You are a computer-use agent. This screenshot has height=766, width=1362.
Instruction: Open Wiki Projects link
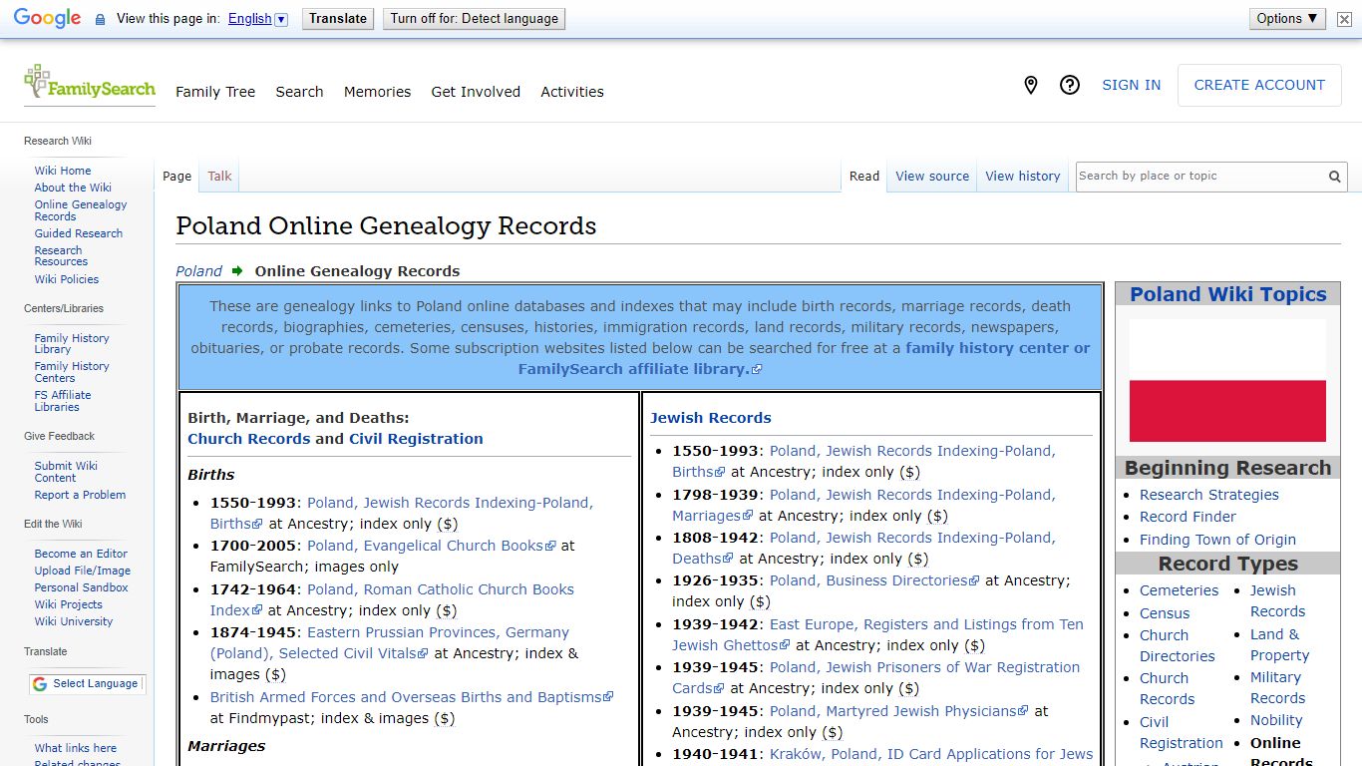(69, 604)
